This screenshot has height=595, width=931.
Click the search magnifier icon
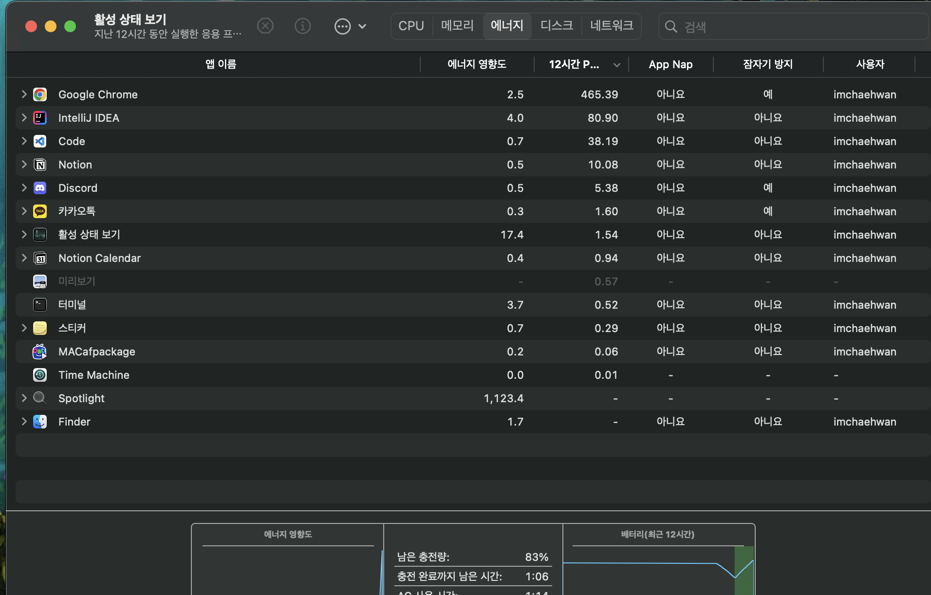tap(671, 26)
